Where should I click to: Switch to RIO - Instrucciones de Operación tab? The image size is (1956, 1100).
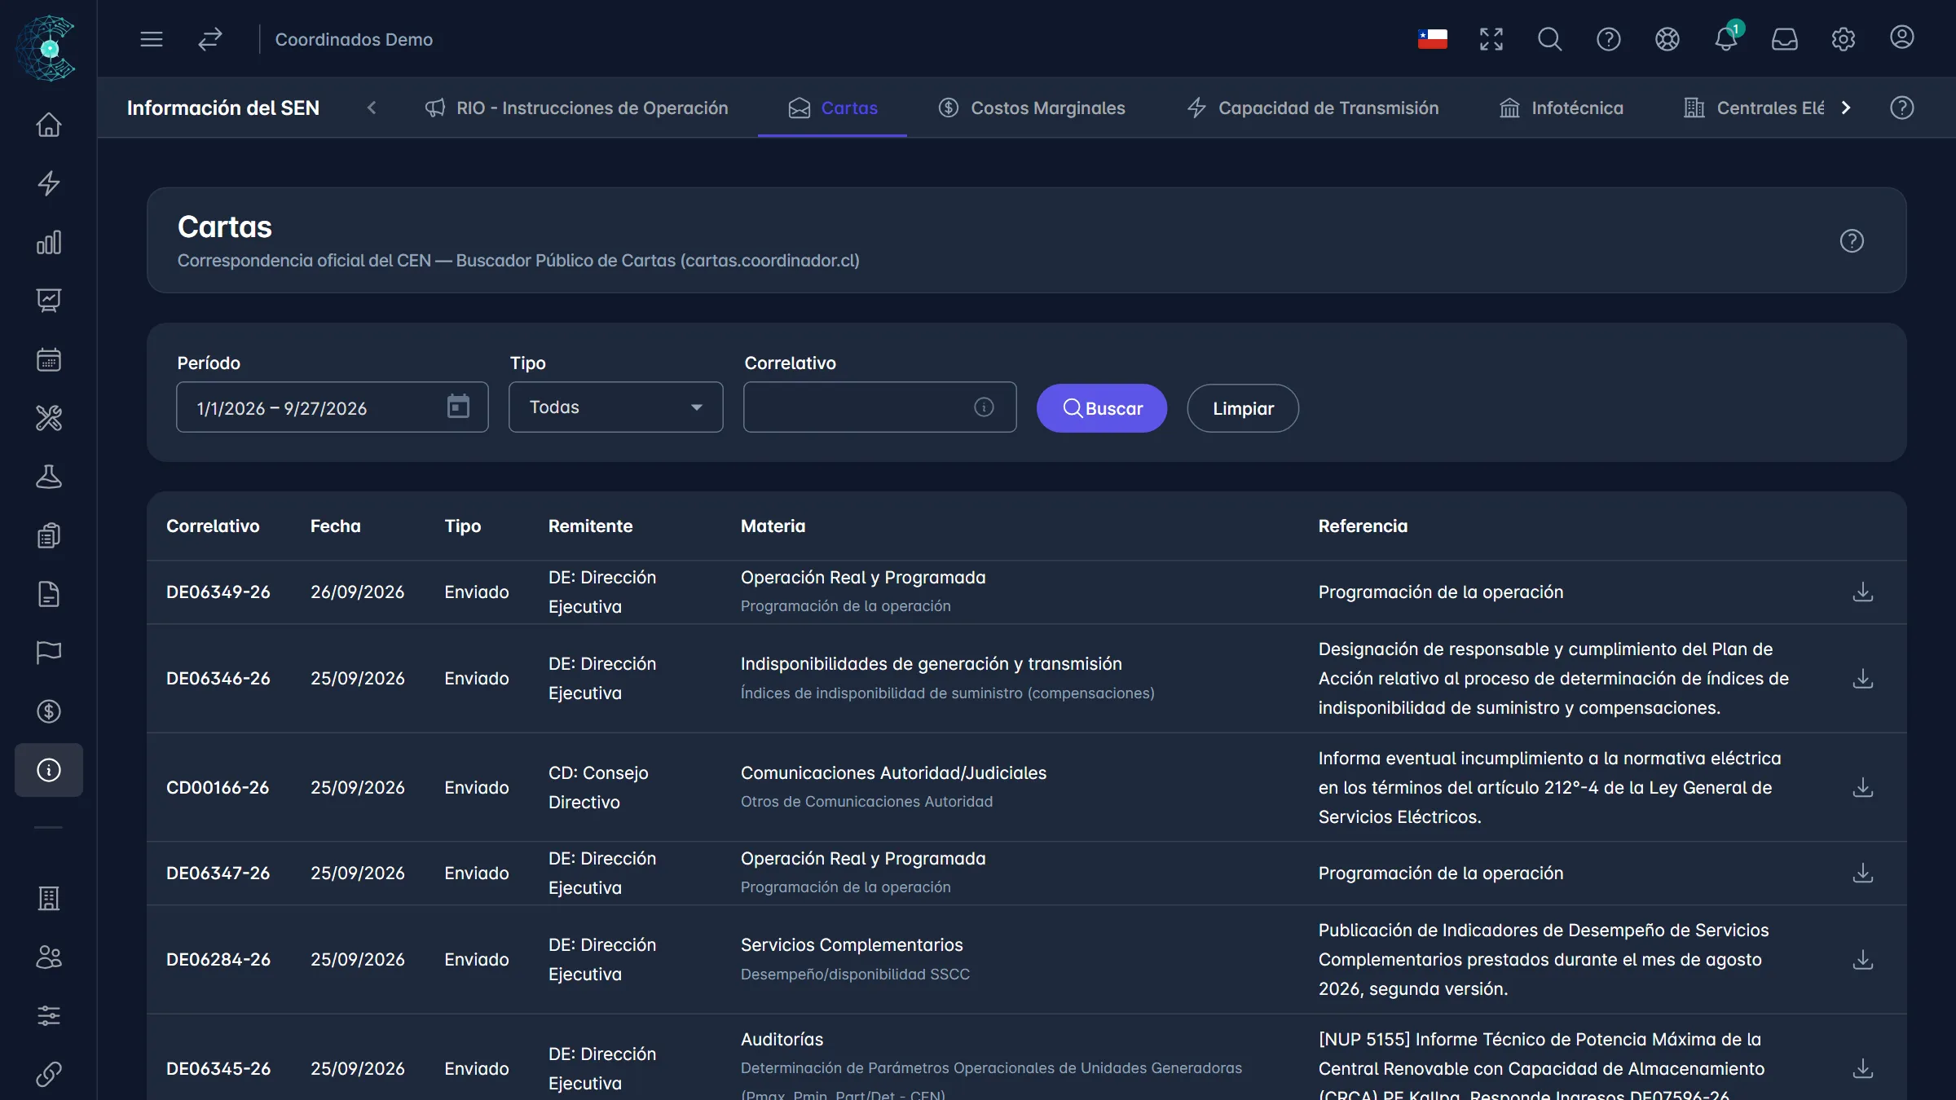[576, 108]
